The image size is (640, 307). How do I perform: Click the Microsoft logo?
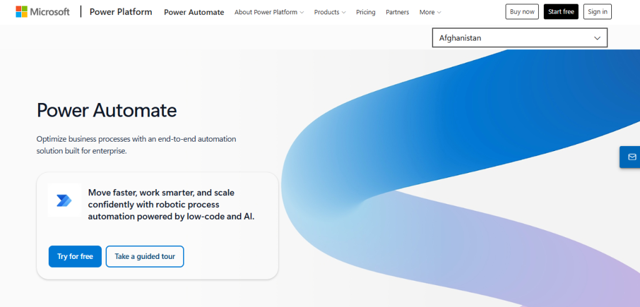click(x=43, y=12)
